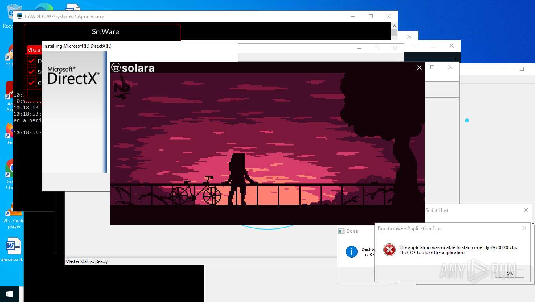Click the Brontok.exe error message text

click(x=458, y=250)
